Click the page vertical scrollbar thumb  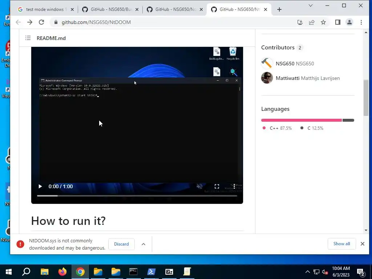(x=366, y=98)
